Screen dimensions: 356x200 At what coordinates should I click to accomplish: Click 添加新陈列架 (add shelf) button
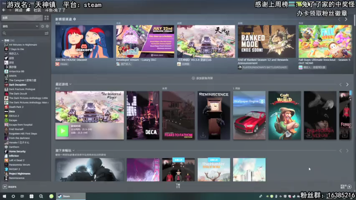202,78
